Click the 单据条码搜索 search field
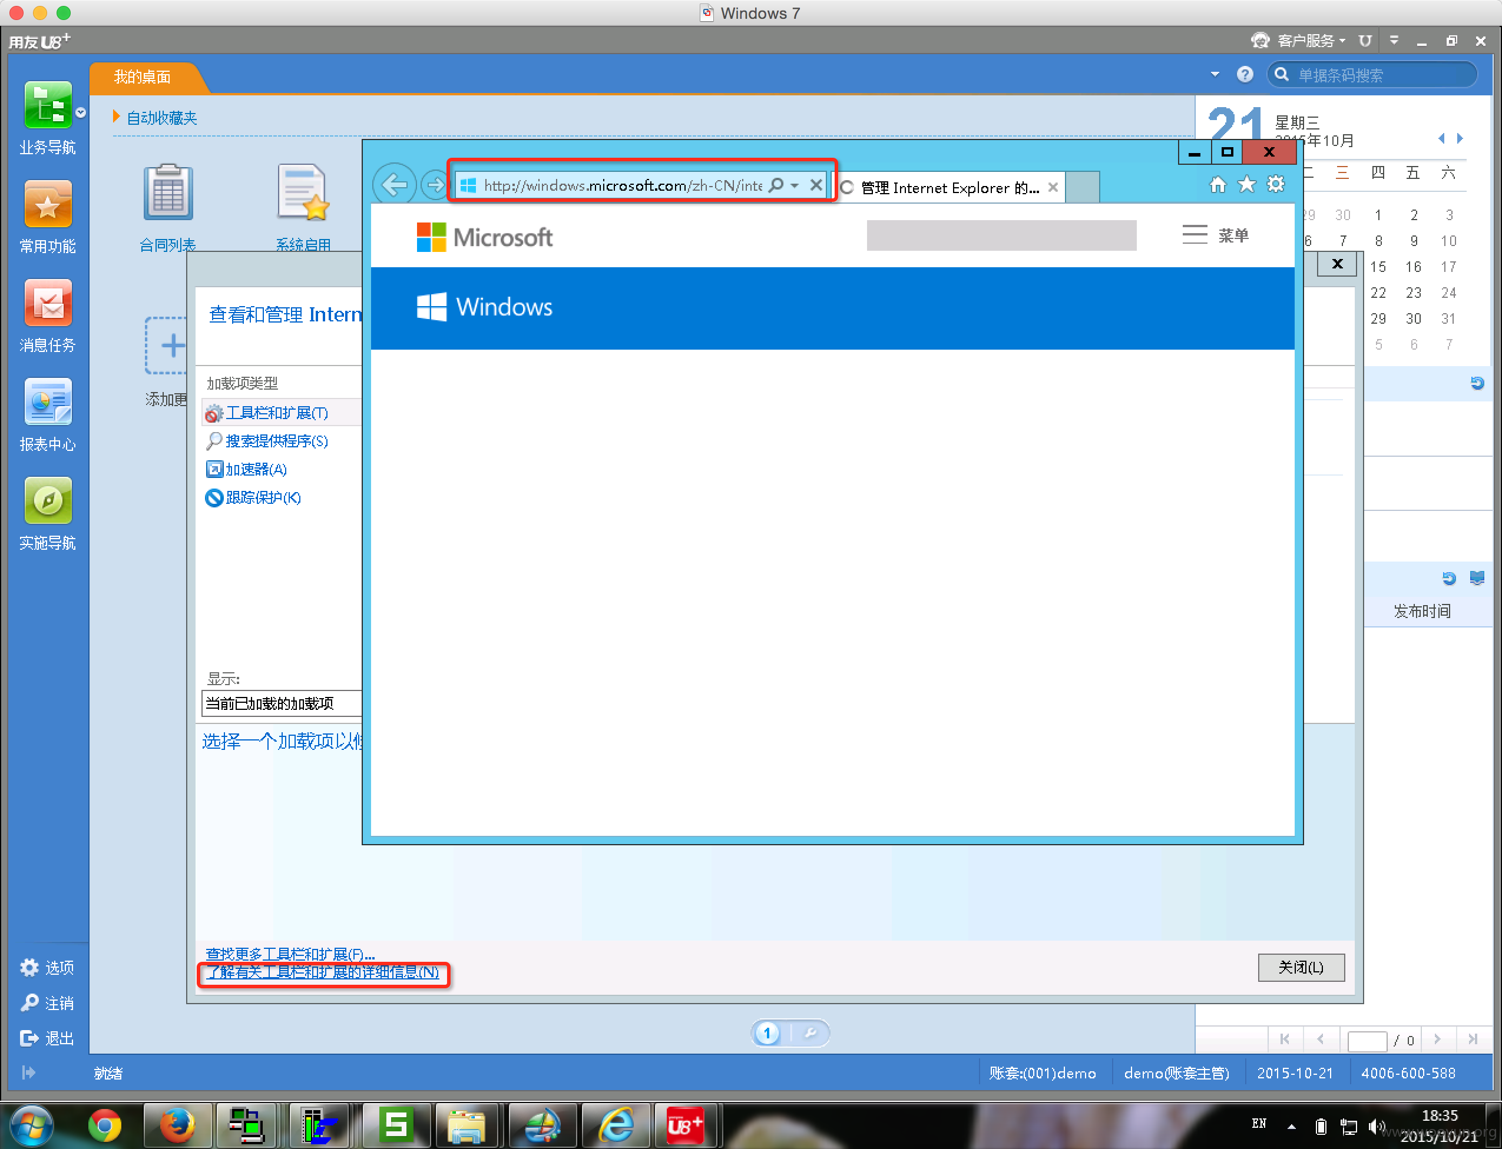 click(1372, 75)
